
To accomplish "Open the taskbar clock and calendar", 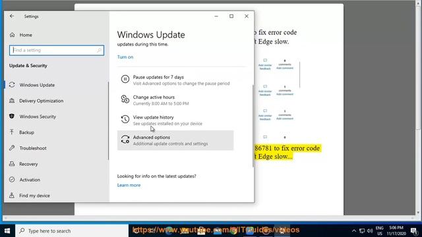I will pyautogui.click(x=396, y=231).
